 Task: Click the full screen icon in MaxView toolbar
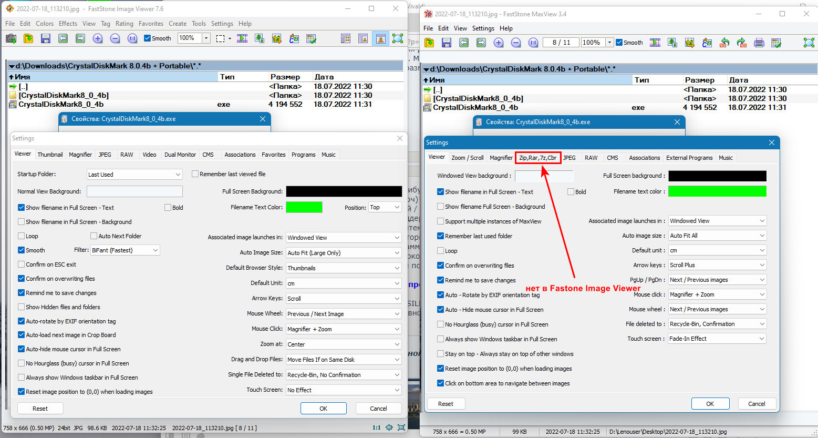[x=809, y=43]
